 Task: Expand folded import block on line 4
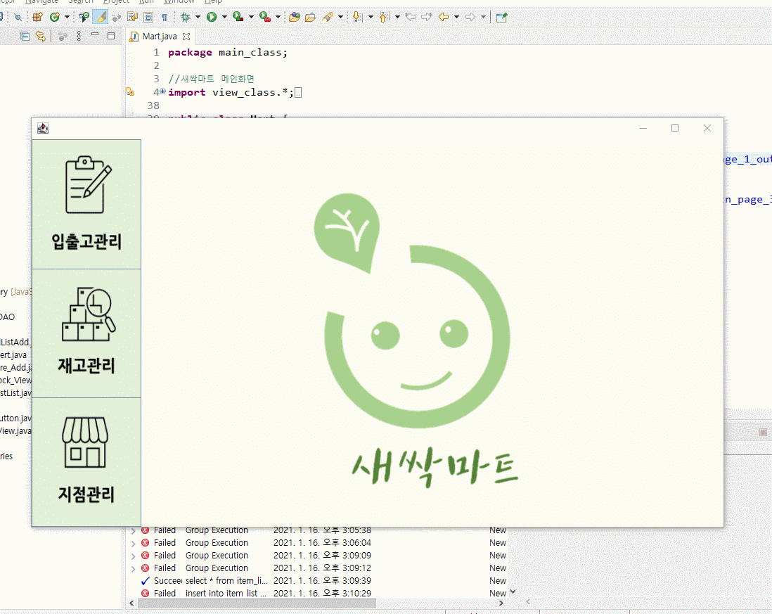pos(162,91)
